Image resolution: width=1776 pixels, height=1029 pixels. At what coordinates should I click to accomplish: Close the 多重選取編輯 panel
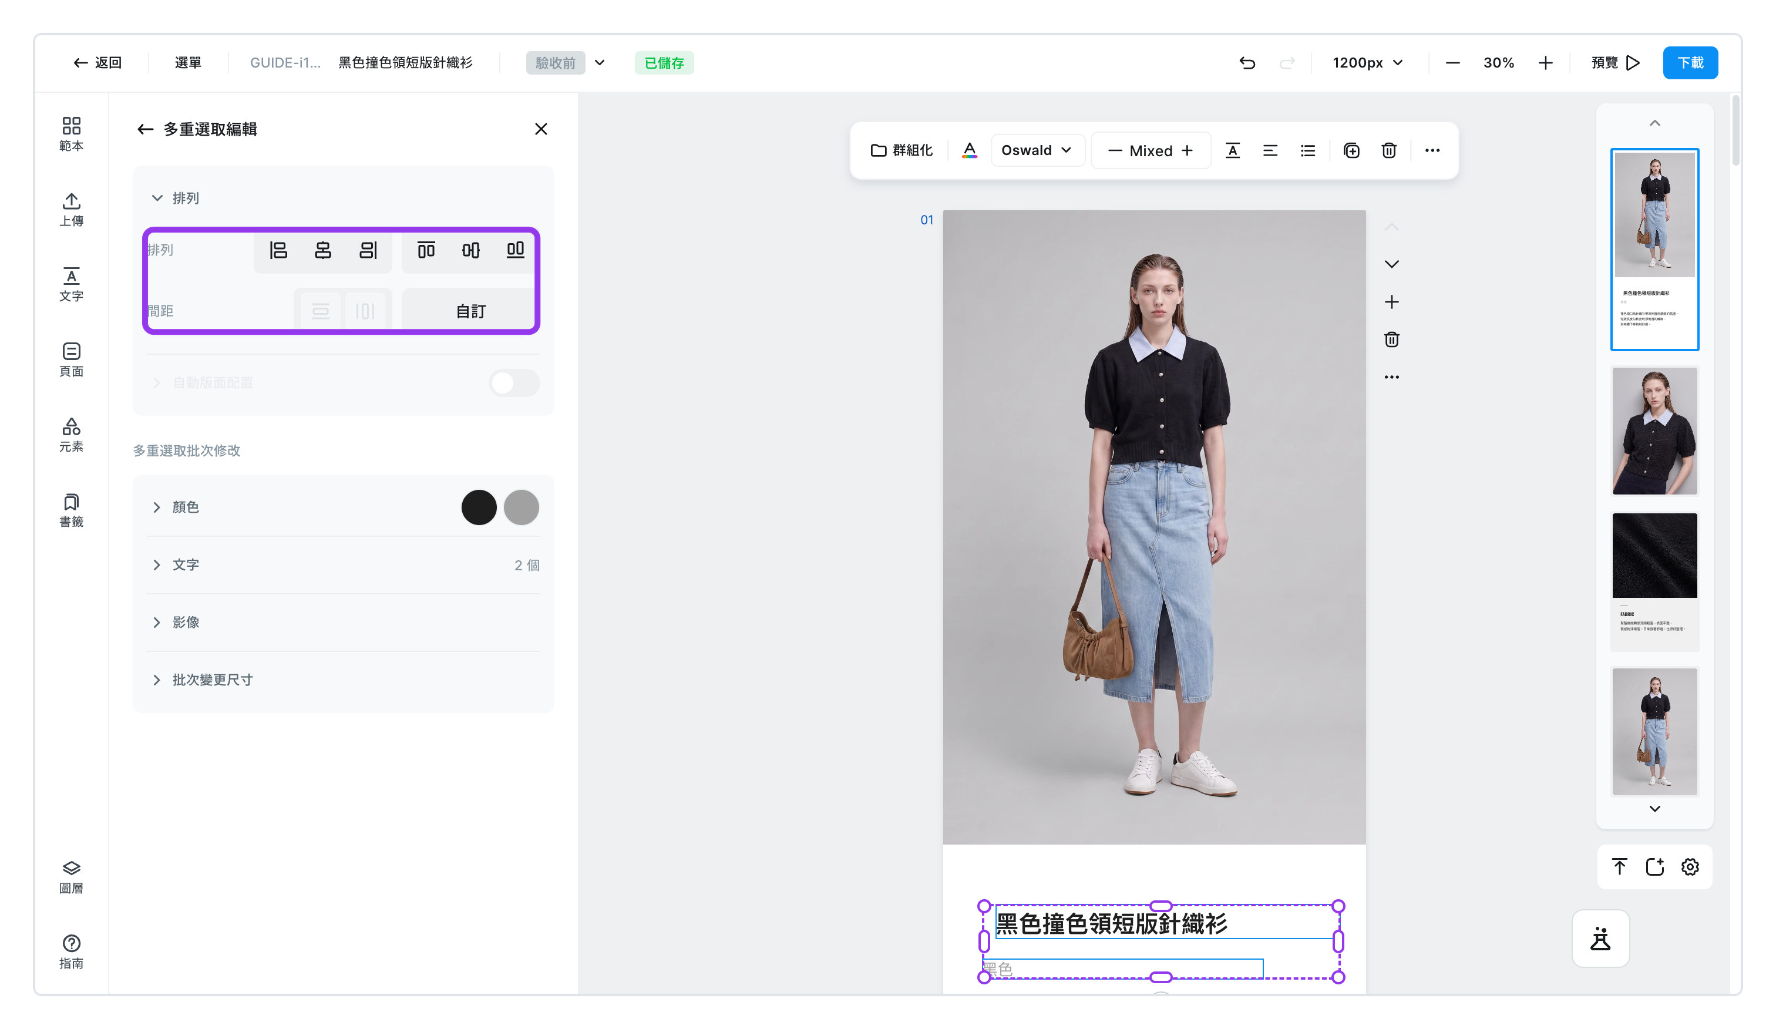click(x=540, y=129)
